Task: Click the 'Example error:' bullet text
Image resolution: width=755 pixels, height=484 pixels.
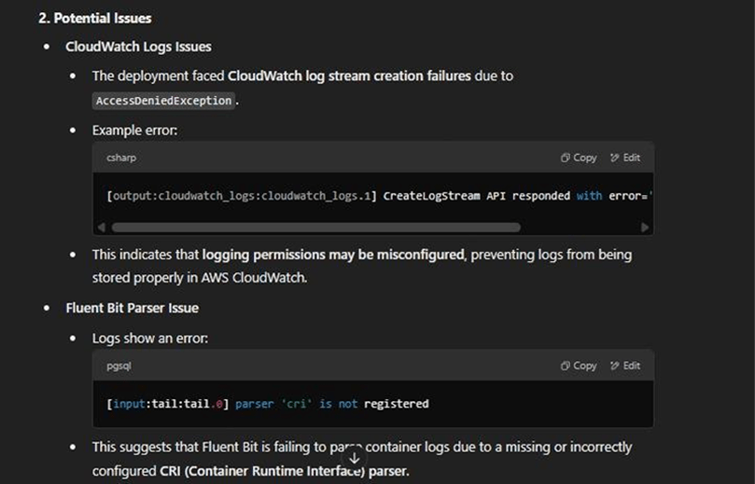Action: click(134, 131)
